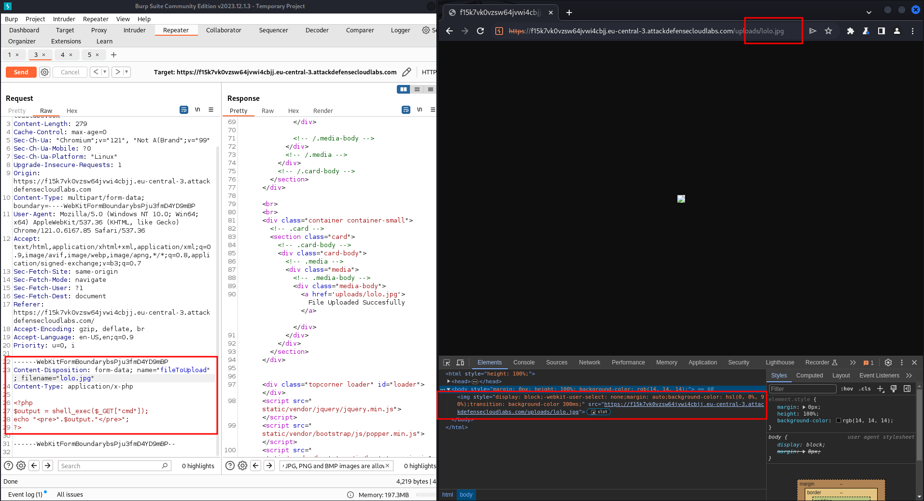Go to the next request in history
924x501 pixels.
pyautogui.click(x=117, y=72)
